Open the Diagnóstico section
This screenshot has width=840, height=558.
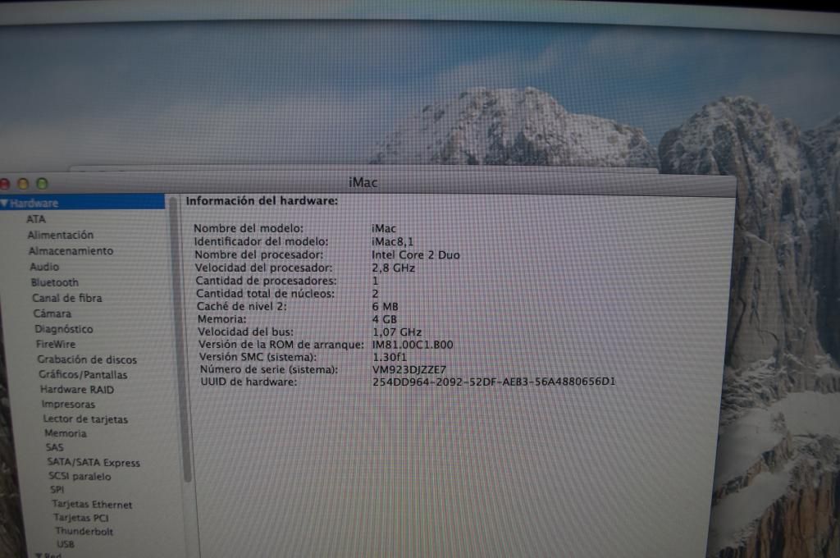pyautogui.click(x=64, y=329)
